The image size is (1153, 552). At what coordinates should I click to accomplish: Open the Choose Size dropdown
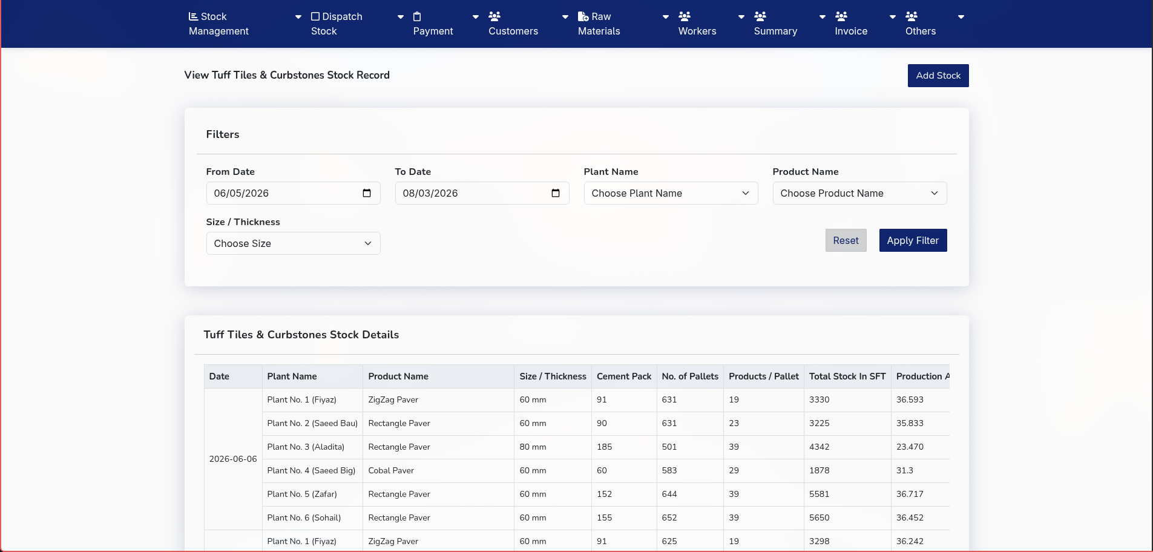(x=293, y=243)
